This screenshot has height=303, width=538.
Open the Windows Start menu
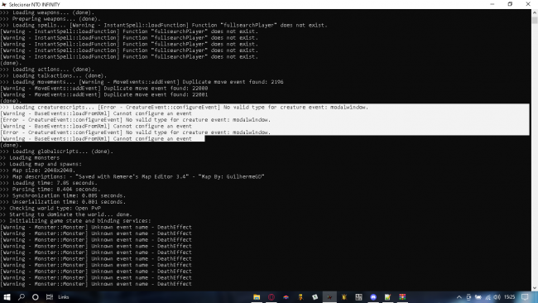[x=7, y=297]
